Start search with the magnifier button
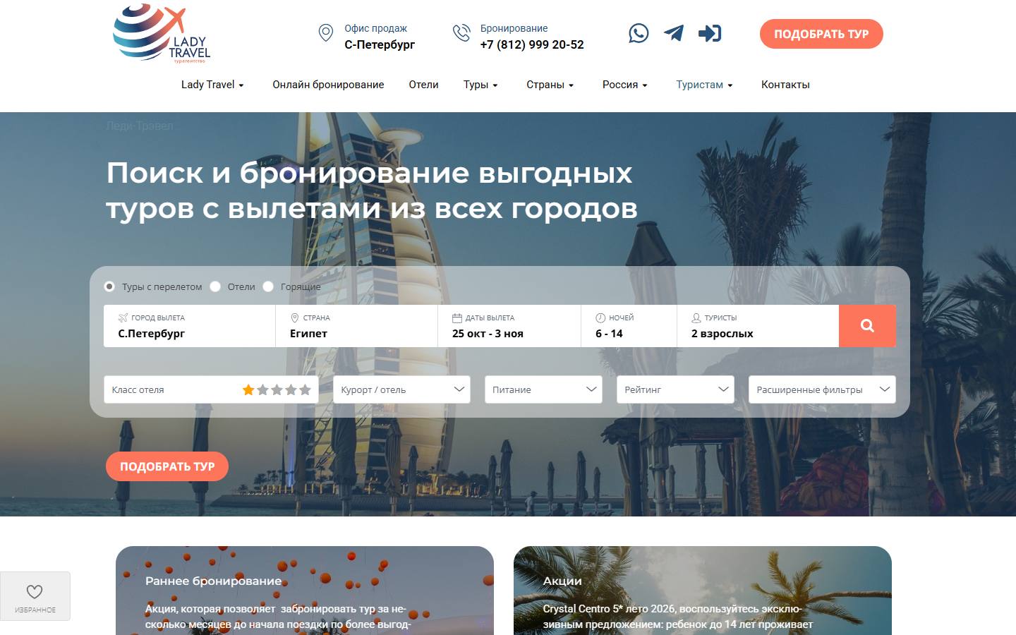The width and height of the screenshot is (1016, 635). 867,326
